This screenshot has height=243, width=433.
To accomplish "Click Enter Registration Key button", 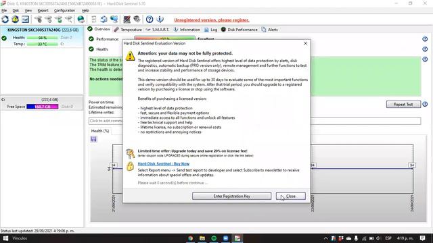I will tap(231, 196).
